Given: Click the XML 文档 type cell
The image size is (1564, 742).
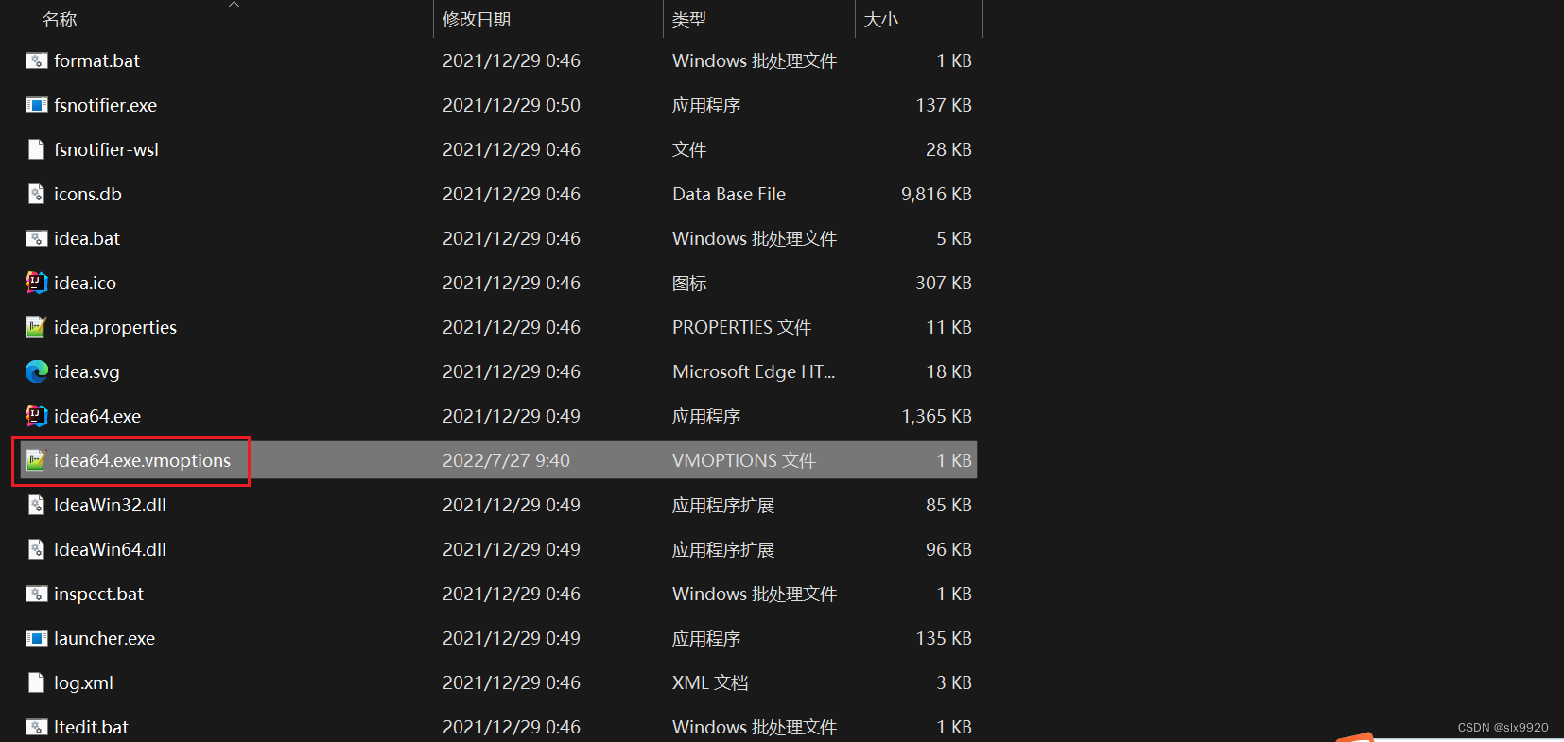Looking at the screenshot, I should pyautogui.click(x=710, y=682).
